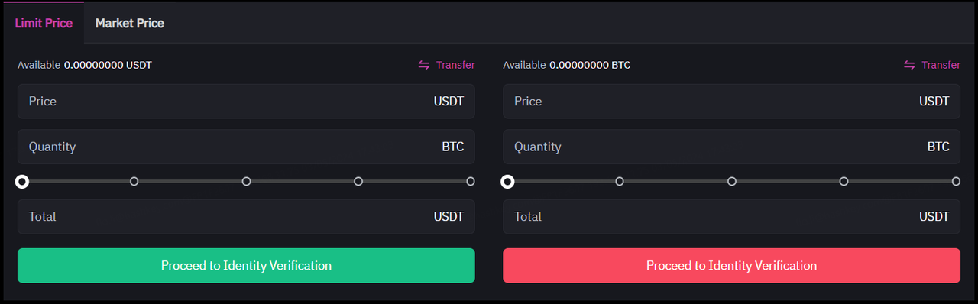Set buy slider to the 100% marker
Viewport: 978px width, 304px height.
471,181
